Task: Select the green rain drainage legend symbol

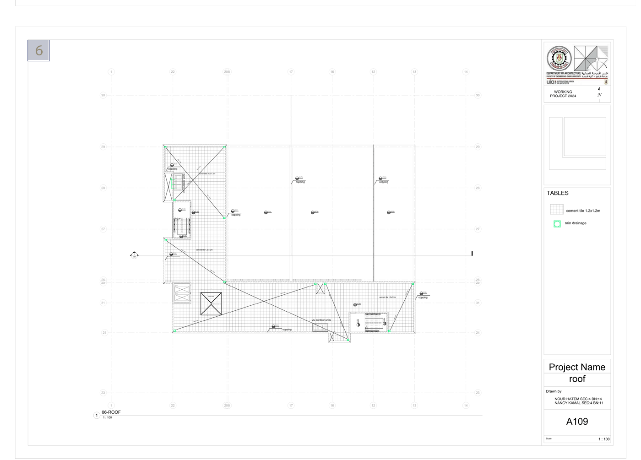Action: [557, 224]
